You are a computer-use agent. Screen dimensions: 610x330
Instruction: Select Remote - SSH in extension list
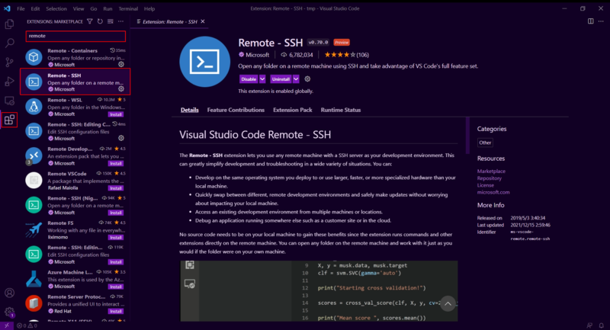(x=75, y=82)
